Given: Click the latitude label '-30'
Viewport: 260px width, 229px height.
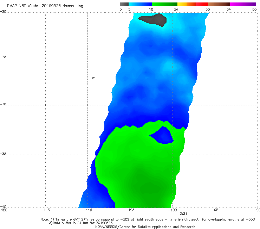Looking at the screenshot, I should coord(3,104).
